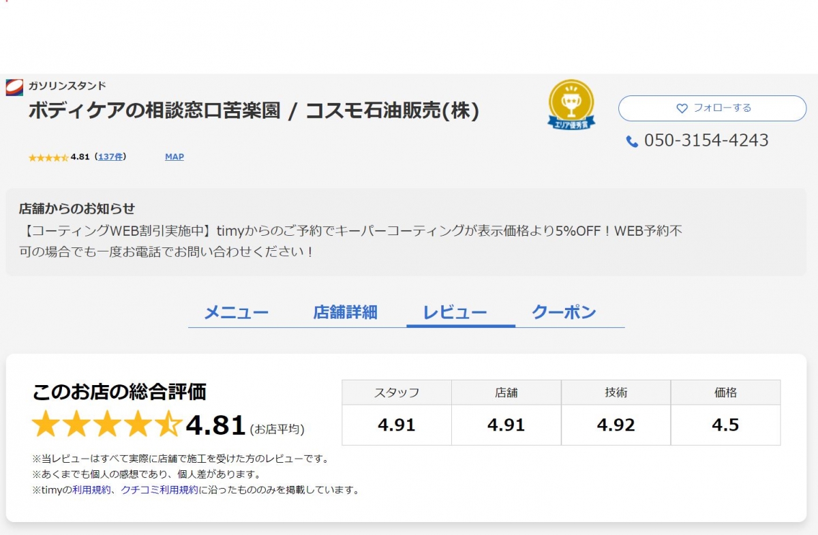Click the gold エリア優秀賞 trophy badge
818x535 pixels.
pos(571,104)
